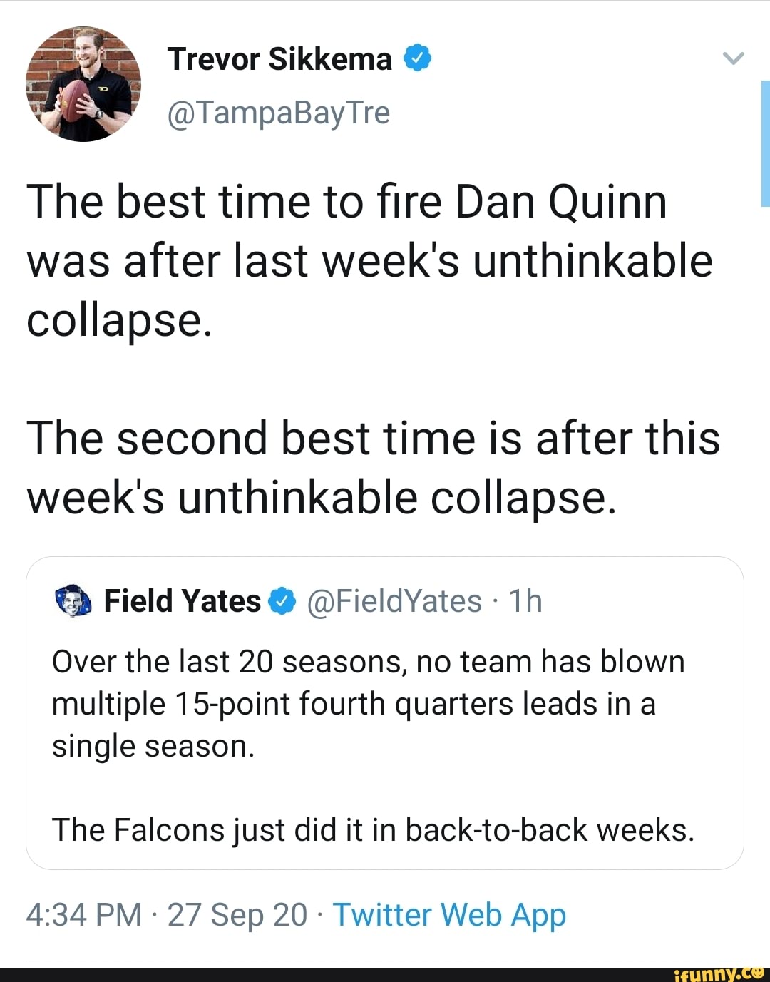Click the ifunny.co watermark logo
Screen dimensions: 770x982
[x=718, y=973]
